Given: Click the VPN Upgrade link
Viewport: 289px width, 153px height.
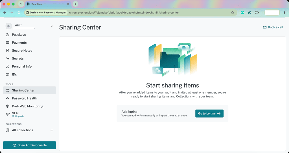Looking at the screenshot, I should pos(18,116).
